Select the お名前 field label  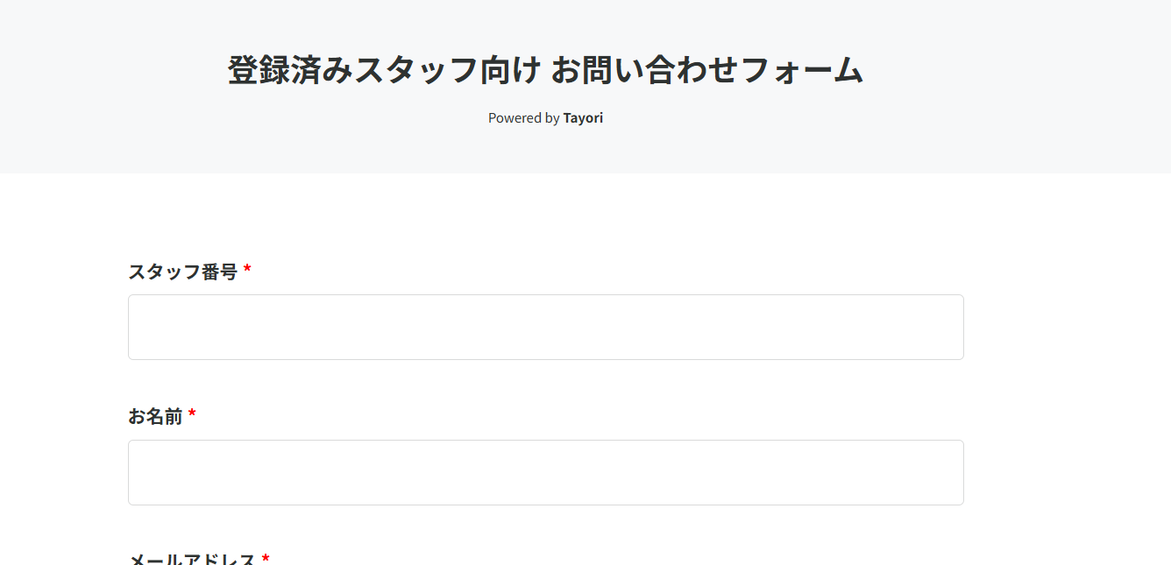[155, 416]
